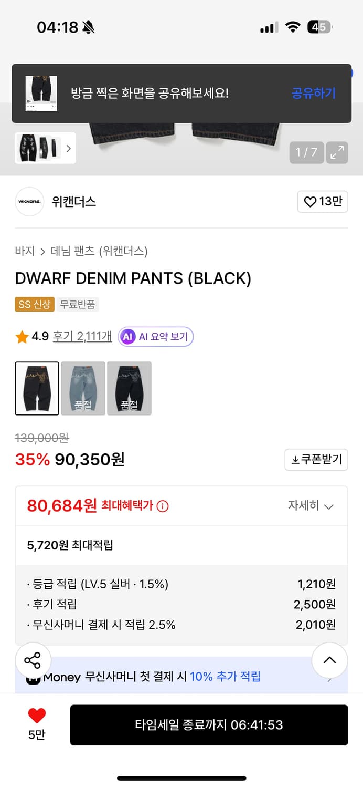Screen dimensions: 363x788
Task: Select the black denim color variant
Action: pyautogui.click(x=37, y=388)
